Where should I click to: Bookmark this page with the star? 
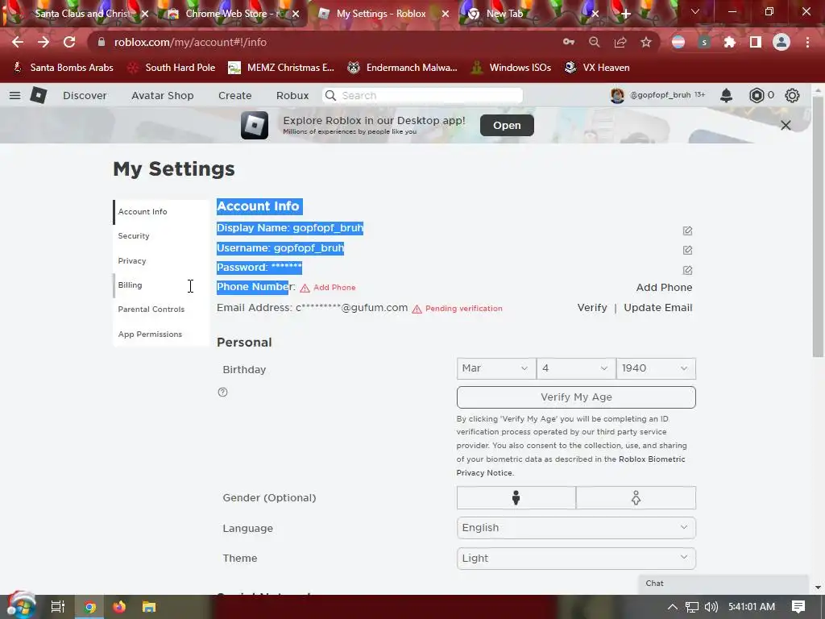pos(646,42)
